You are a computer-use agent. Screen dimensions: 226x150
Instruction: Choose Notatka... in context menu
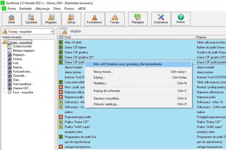click(x=138, y=83)
